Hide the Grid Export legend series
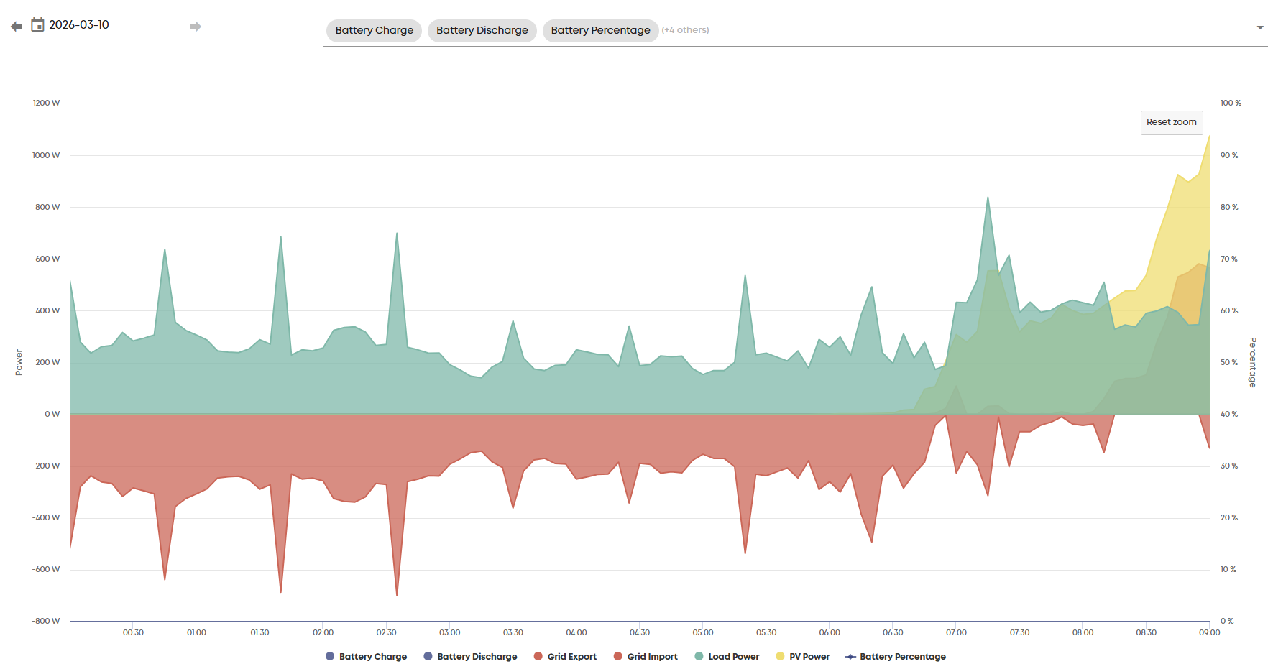Image resolution: width=1268 pixels, height=669 pixels. pos(571,656)
